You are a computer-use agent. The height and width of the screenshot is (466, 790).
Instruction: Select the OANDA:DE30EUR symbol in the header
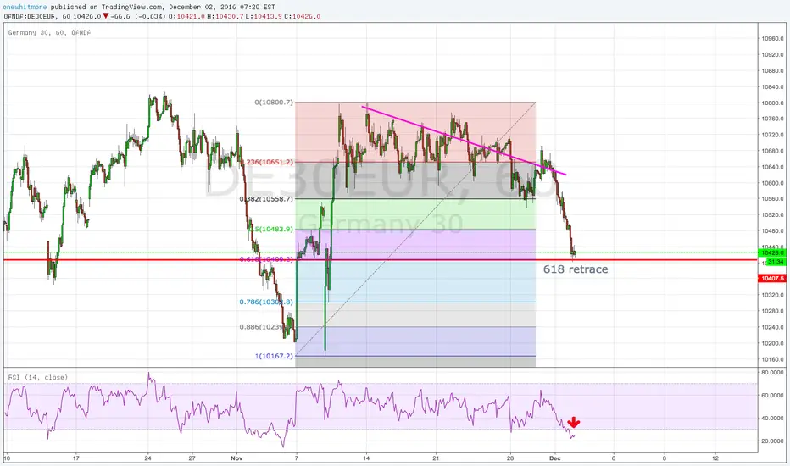click(31, 16)
